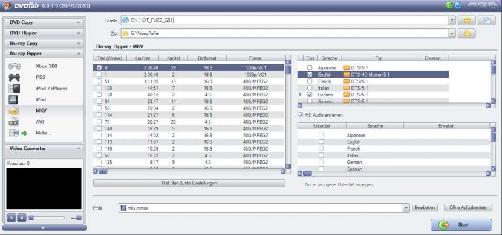Open the Profil mkv.remux dropdown
The width and height of the screenshot is (502, 235).
pos(406,208)
